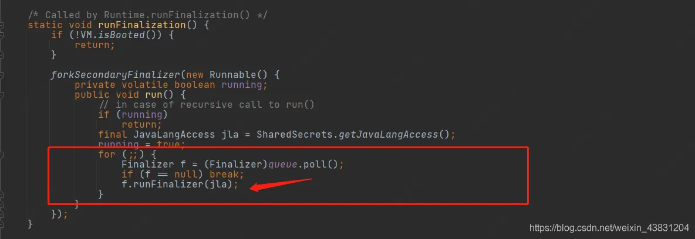Click the 'in case of recursive call' comment
695x239 pixels.
point(207,104)
